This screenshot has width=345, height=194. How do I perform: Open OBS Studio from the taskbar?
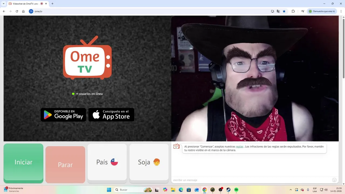click(220, 190)
